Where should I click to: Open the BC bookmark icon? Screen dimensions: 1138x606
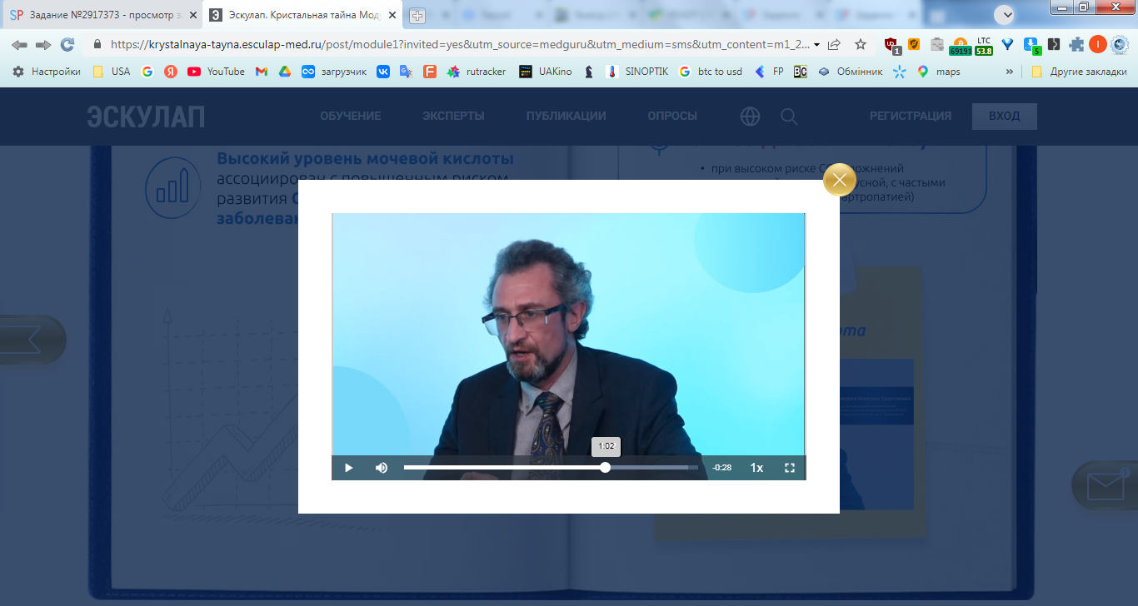pos(801,72)
